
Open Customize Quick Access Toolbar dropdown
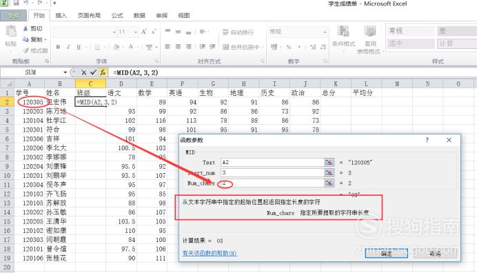[54, 3]
